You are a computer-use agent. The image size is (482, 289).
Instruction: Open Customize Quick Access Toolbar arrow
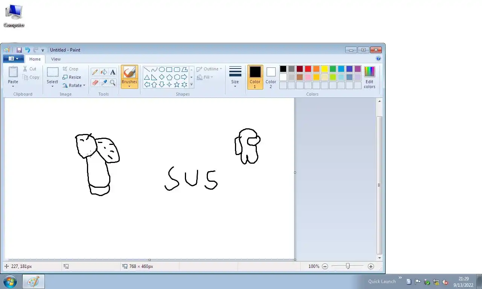point(43,50)
